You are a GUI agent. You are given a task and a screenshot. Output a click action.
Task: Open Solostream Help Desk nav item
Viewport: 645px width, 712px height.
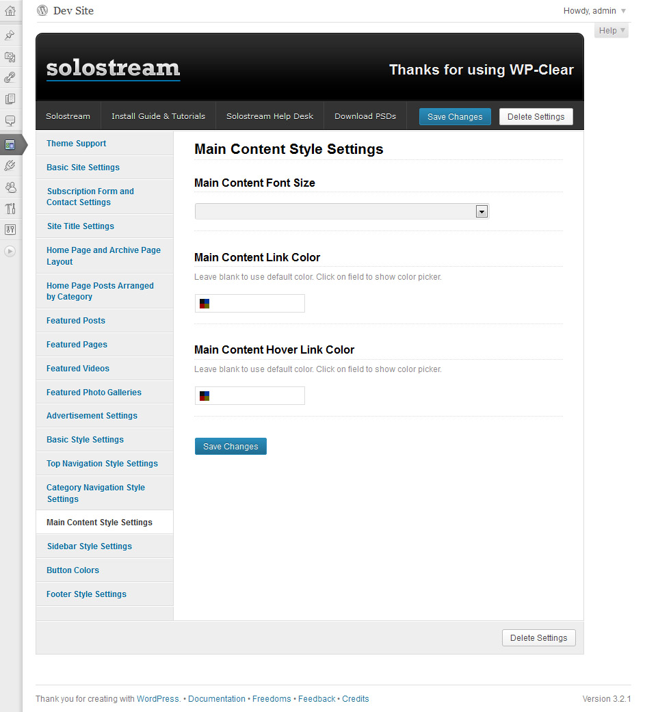(x=269, y=116)
